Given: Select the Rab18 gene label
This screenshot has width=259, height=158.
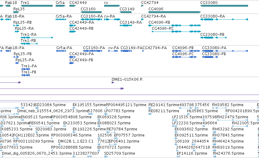Looking at the screenshot, I should tap(11, 3).
